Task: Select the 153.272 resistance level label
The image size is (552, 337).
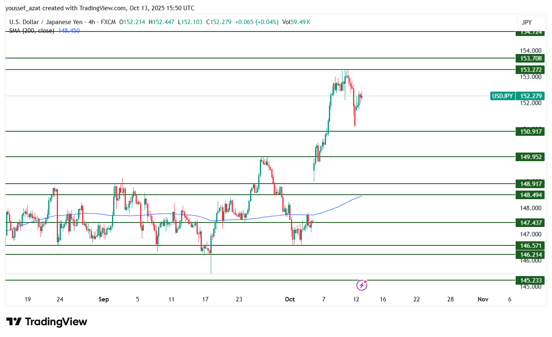Action: 530,70
